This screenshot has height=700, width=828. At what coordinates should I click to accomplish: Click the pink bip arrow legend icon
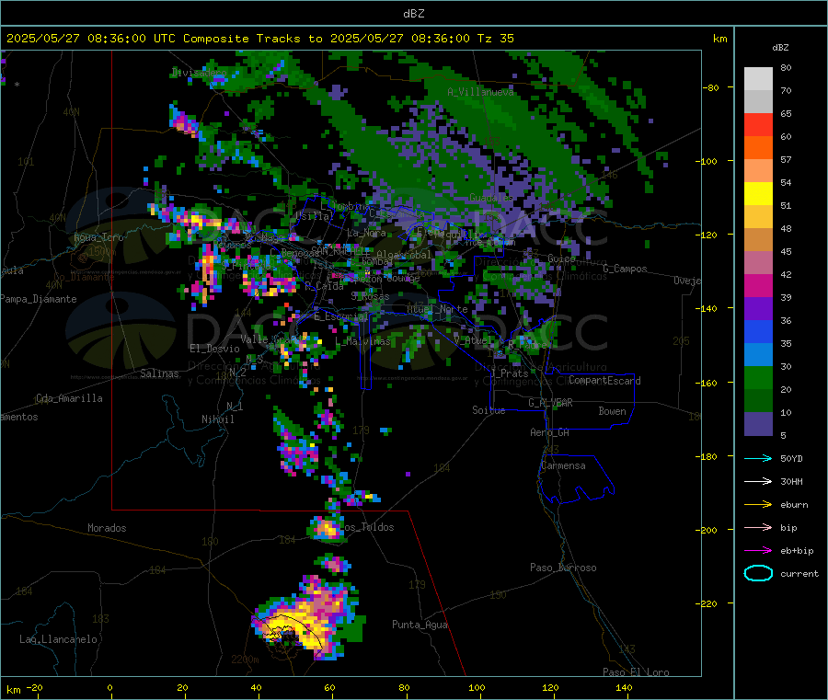pos(758,527)
